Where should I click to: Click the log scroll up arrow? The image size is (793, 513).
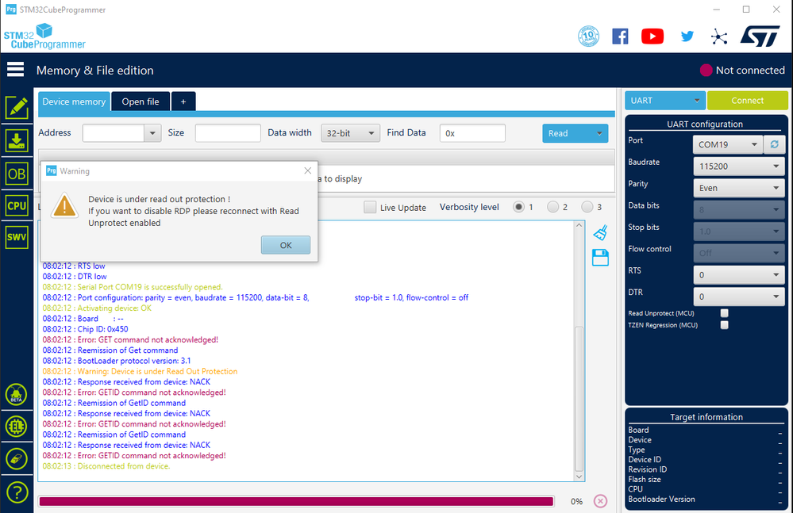(x=579, y=225)
